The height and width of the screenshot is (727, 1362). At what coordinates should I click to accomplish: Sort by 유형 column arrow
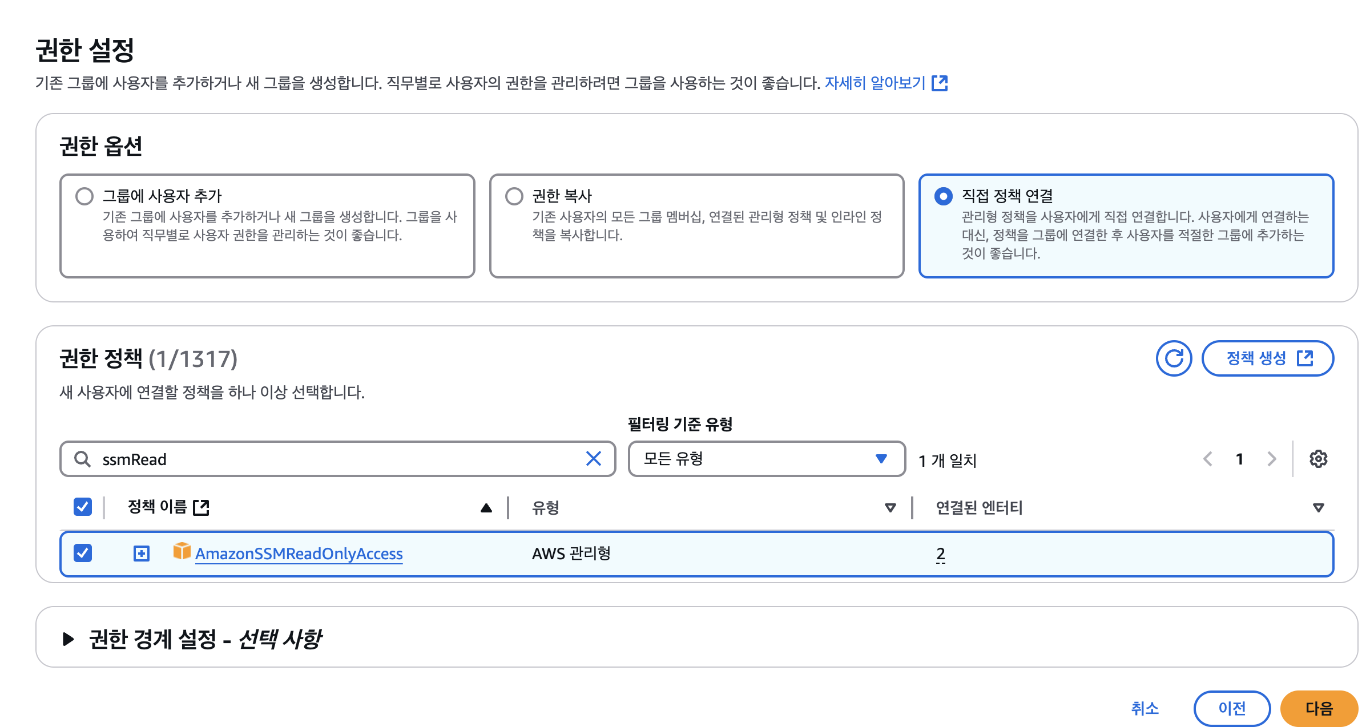coord(889,507)
